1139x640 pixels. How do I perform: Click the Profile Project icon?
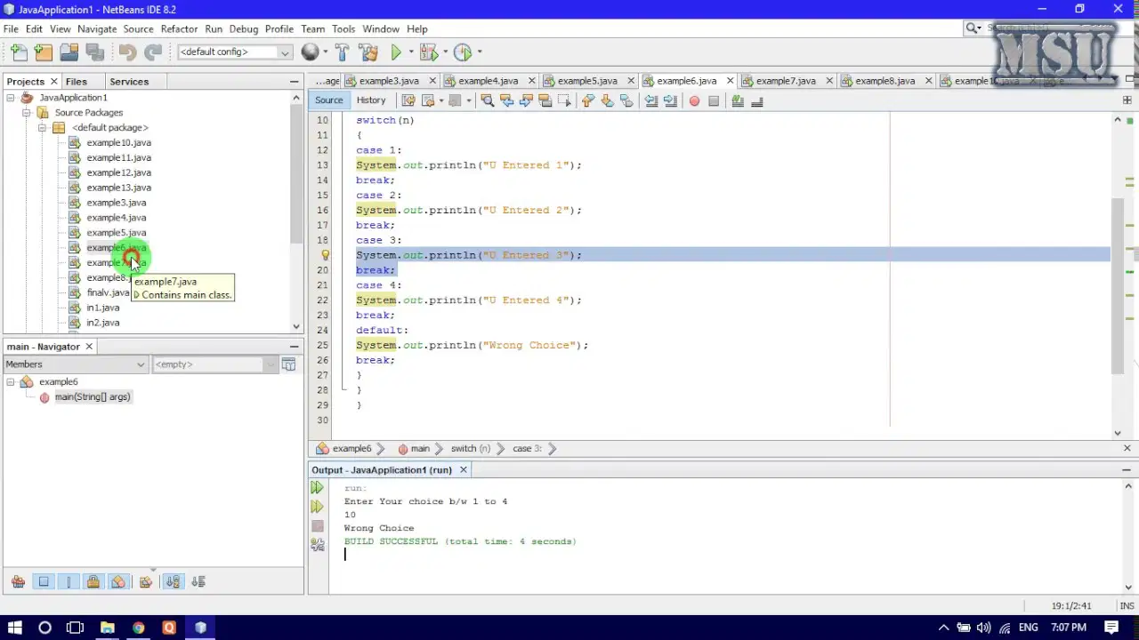[x=463, y=52]
